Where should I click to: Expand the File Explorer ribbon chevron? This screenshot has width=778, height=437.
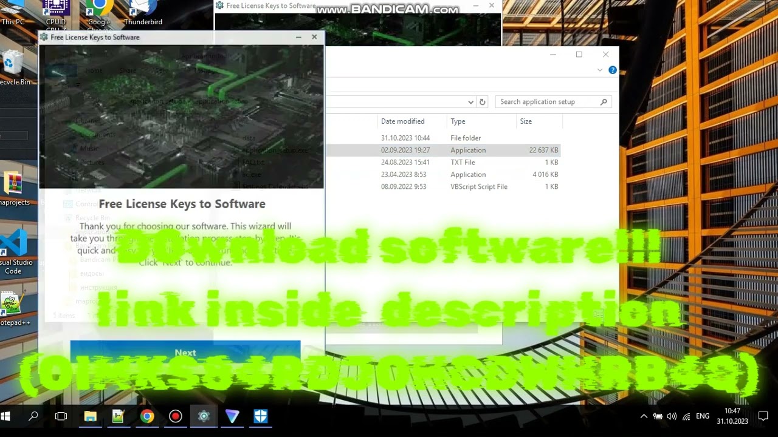(x=600, y=70)
